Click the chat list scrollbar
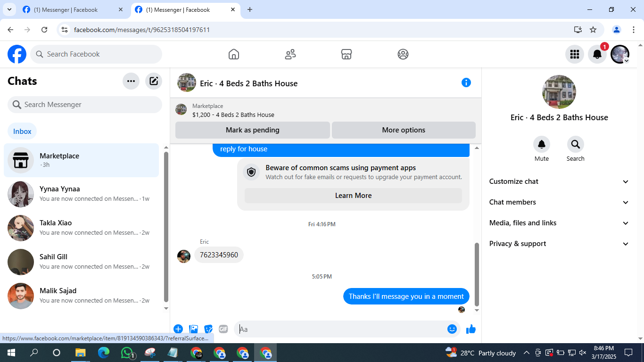The width and height of the screenshot is (644, 362). coord(166,227)
